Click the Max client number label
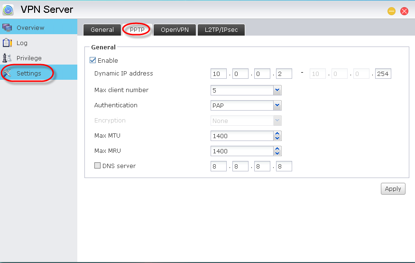Screen dimensions: 415x263 click(121, 90)
